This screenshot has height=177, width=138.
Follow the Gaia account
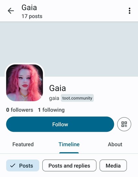60,124
